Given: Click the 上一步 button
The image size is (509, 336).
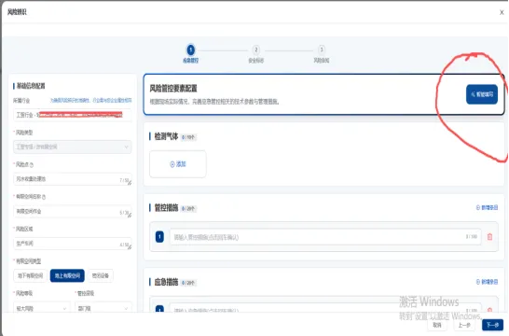Looking at the screenshot, I should 464,325.
